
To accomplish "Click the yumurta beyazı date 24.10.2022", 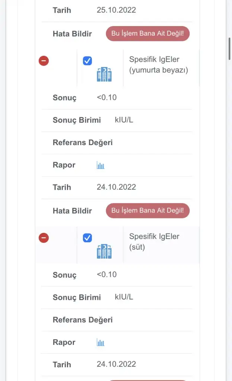I will [x=116, y=187].
